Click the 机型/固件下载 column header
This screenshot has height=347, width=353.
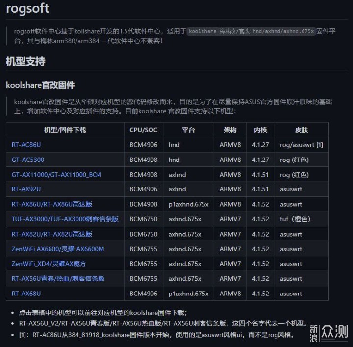65,130
